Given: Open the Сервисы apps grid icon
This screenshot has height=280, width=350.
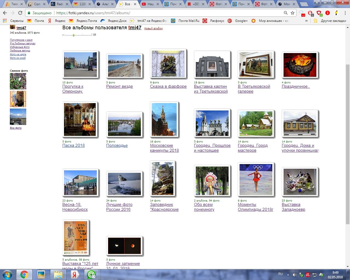Looking at the screenshot, I should point(5,21).
